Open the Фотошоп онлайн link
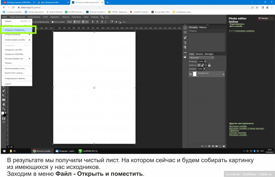Viewport: 275px width, 177px height. click(238, 126)
